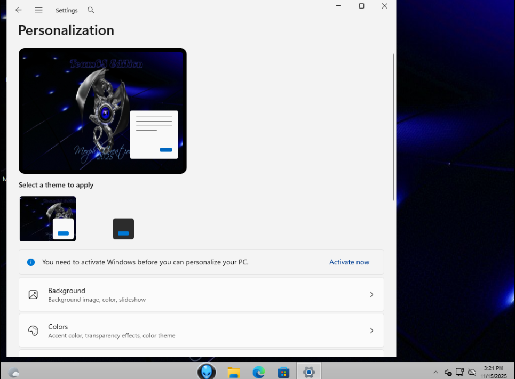The image size is (515, 379).
Task: Select the first theme with dragon wallpaper
Action: [47, 219]
